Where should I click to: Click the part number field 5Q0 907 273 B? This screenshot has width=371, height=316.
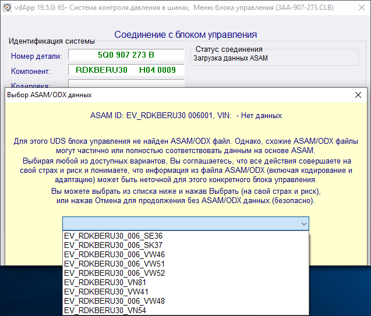[126, 55]
